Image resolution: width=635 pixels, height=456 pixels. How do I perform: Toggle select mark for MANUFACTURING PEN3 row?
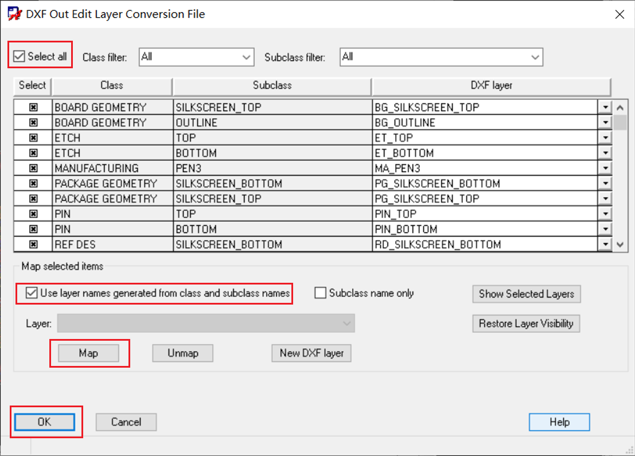click(33, 169)
